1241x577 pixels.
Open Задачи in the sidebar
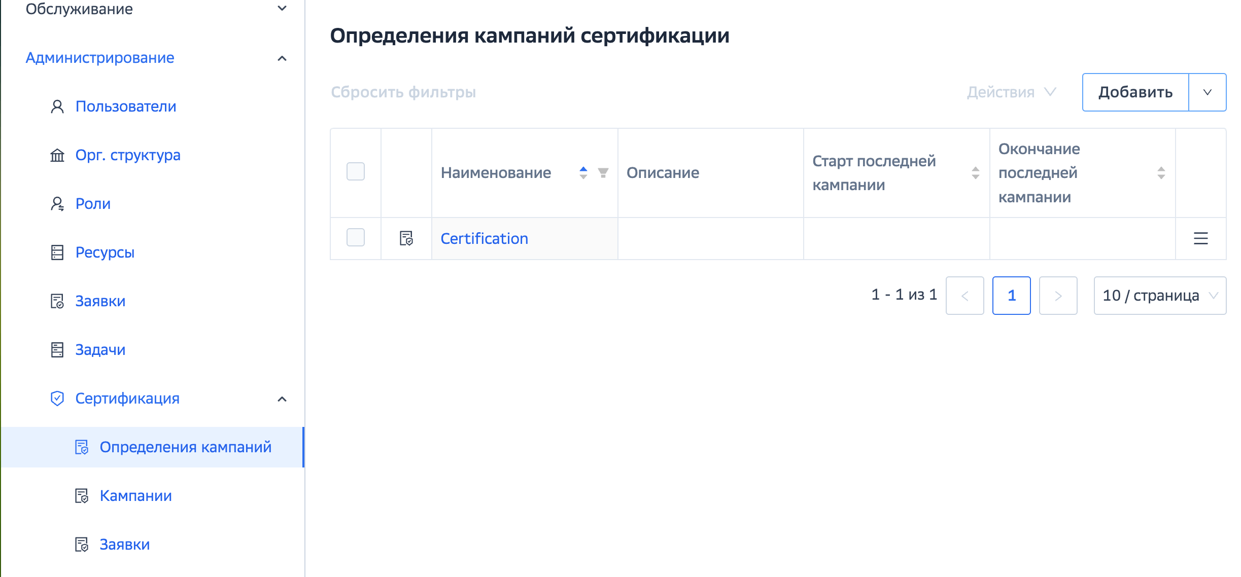[x=100, y=350]
